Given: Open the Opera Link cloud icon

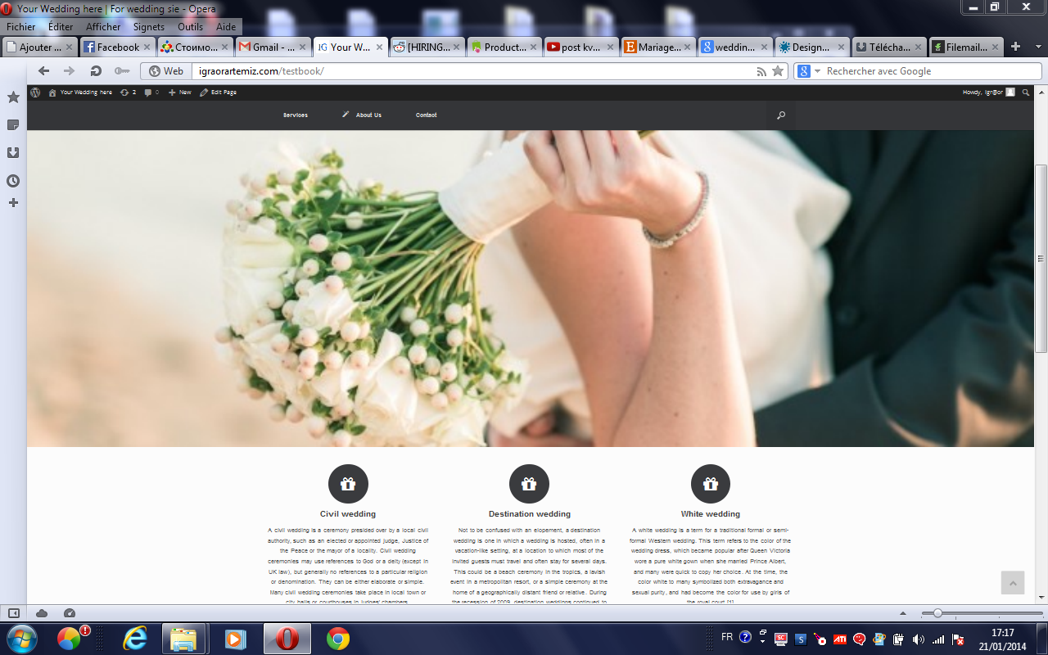Looking at the screenshot, I should [42, 613].
